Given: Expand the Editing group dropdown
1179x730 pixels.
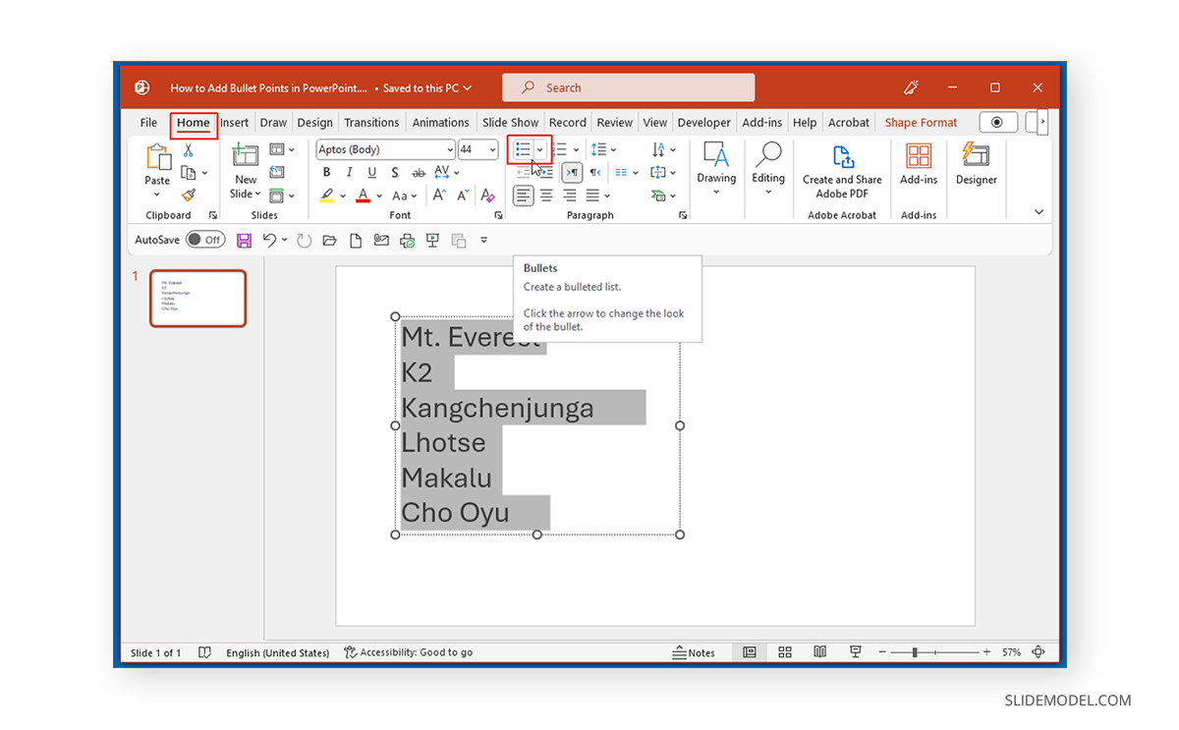Looking at the screenshot, I should pos(768,193).
